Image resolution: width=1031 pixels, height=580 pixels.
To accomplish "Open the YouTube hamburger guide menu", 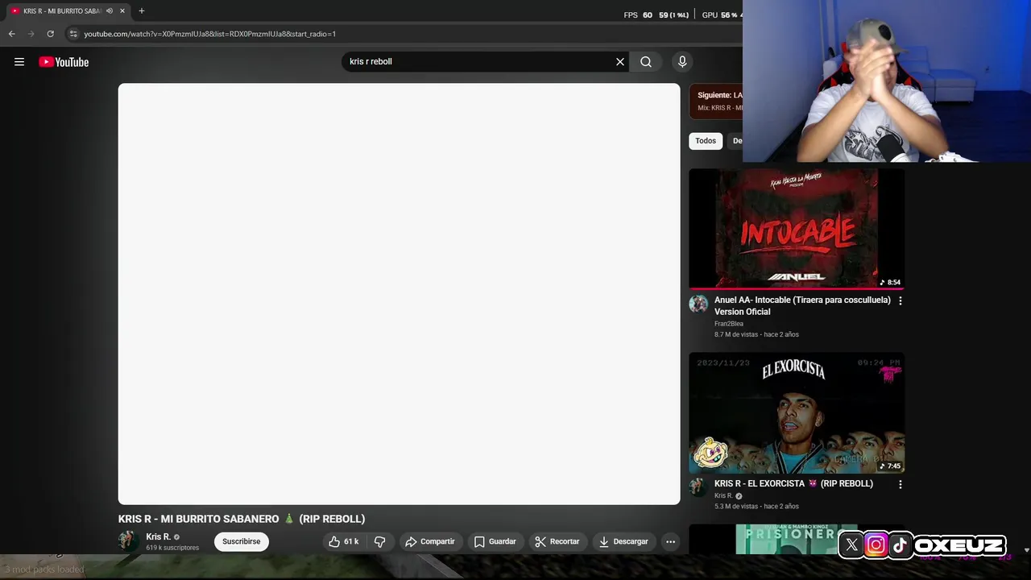I will [19, 62].
